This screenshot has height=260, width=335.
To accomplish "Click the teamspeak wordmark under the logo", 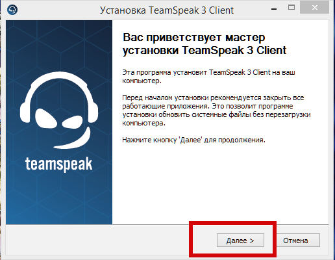I will tap(58, 164).
